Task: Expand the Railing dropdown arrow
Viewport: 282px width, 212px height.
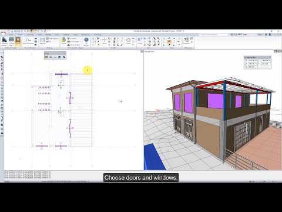Action: coord(42,45)
